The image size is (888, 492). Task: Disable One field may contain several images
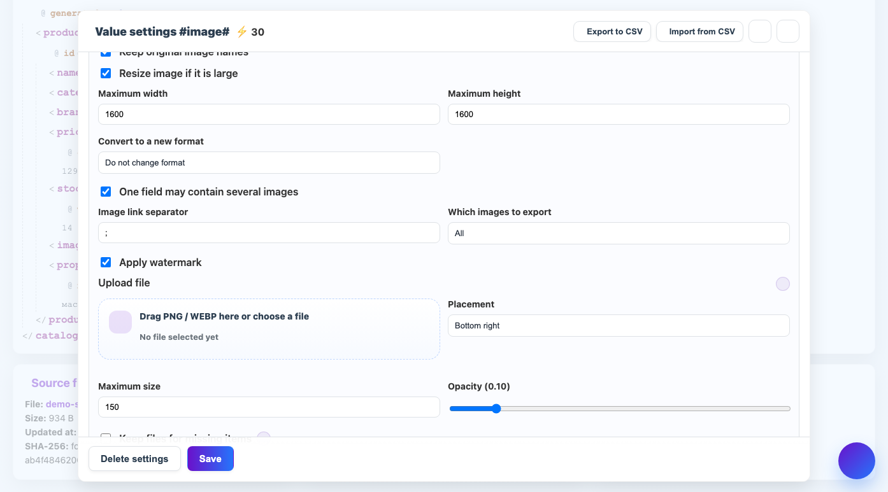click(x=106, y=192)
